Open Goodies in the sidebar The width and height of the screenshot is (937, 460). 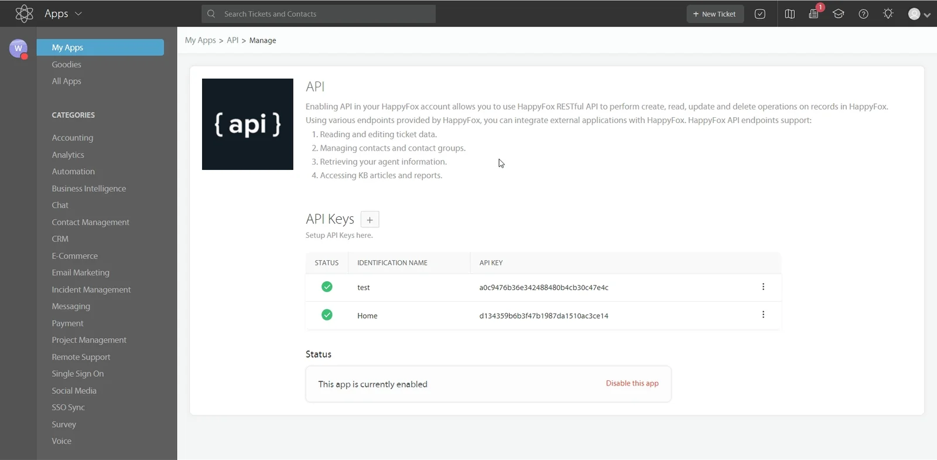66,64
